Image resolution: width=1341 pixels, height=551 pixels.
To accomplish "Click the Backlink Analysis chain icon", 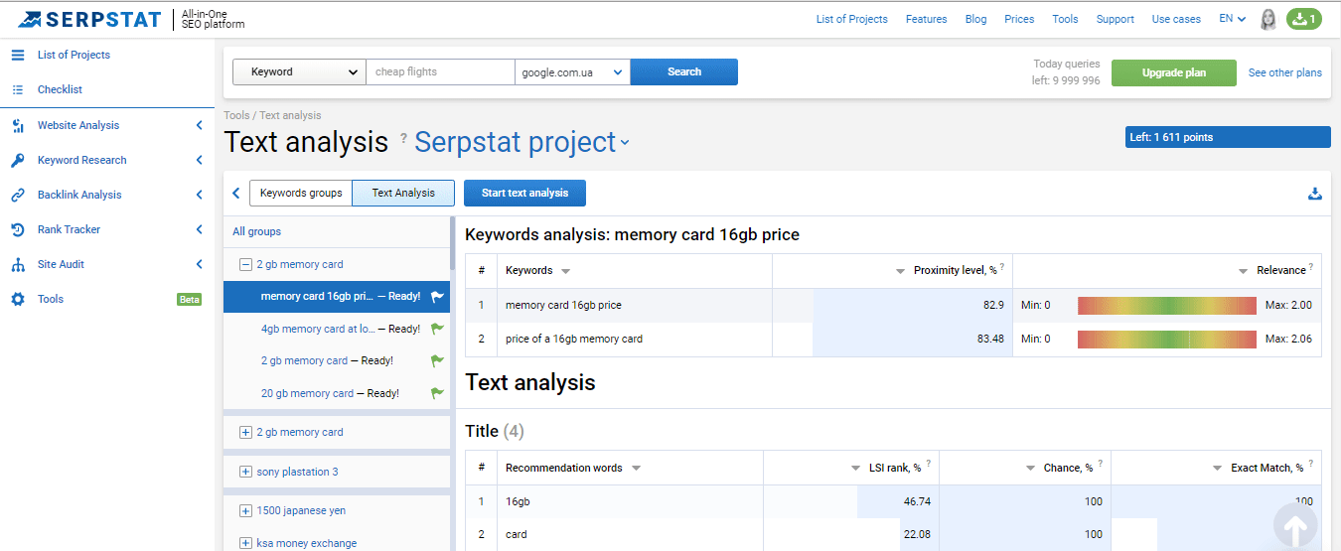I will (x=17, y=195).
